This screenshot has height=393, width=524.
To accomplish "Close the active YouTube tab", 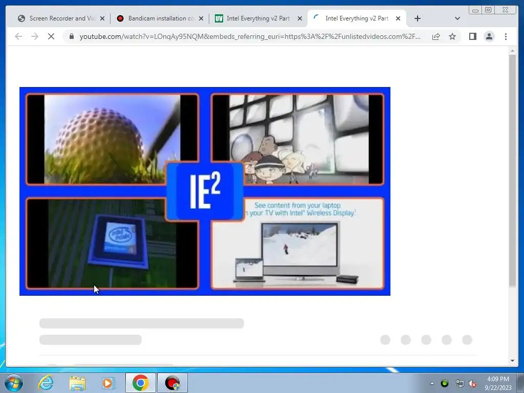I will pyautogui.click(x=398, y=19).
